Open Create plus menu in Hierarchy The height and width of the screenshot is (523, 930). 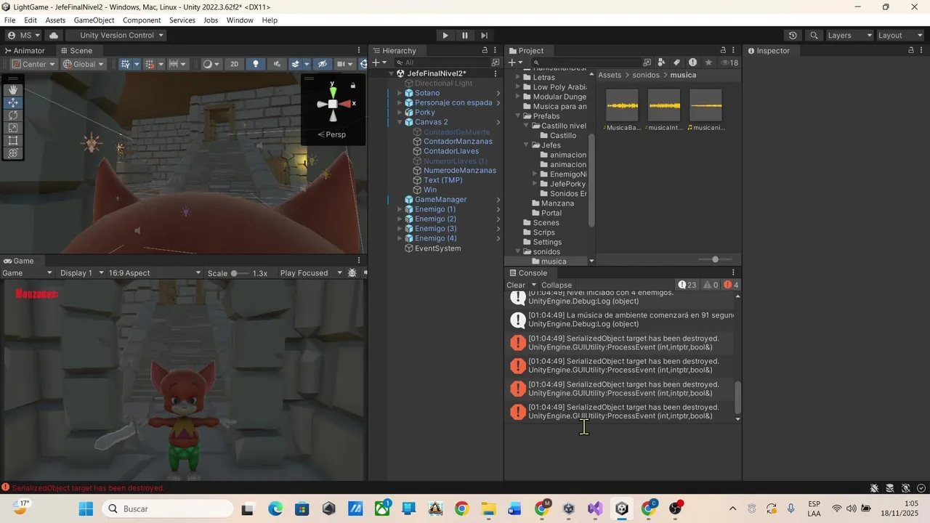pyautogui.click(x=379, y=62)
